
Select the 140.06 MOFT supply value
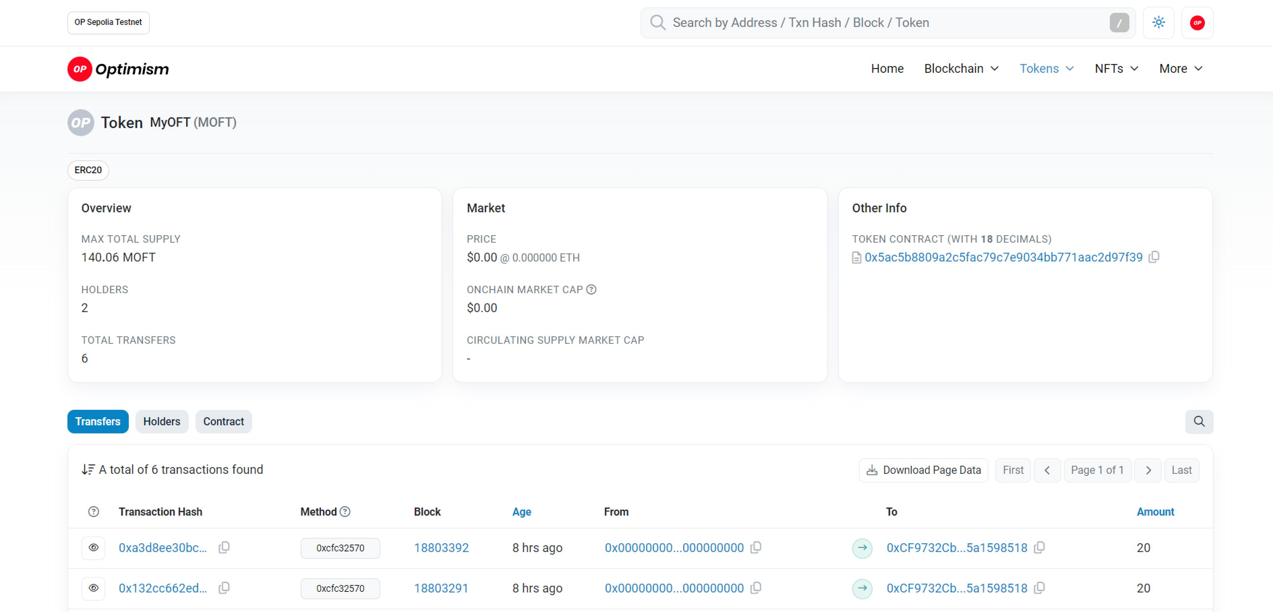pyautogui.click(x=118, y=257)
